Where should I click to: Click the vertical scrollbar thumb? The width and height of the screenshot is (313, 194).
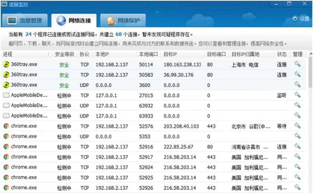point(310,72)
